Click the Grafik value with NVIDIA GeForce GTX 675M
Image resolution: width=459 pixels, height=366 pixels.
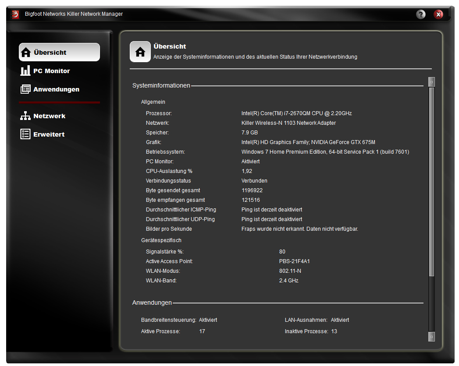[x=308, y=142]
